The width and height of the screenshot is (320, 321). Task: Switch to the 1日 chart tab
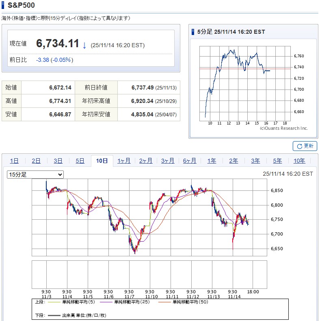pyautogui.click(x=14, y=161)
